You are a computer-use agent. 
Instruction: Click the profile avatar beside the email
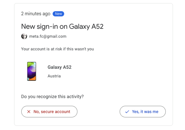tap(24, 36)
